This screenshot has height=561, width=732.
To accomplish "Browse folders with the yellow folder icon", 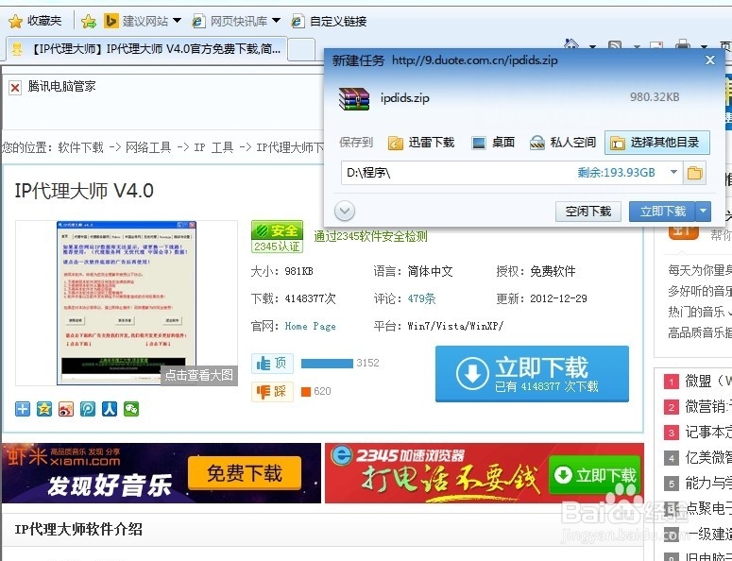I will pyautogui.click(x=694, y=173).
